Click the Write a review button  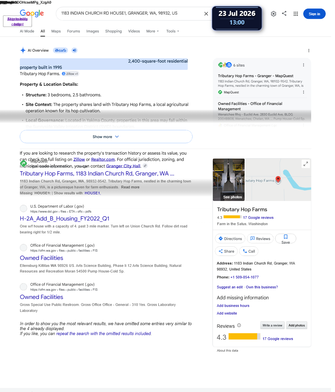pos(272,325)
